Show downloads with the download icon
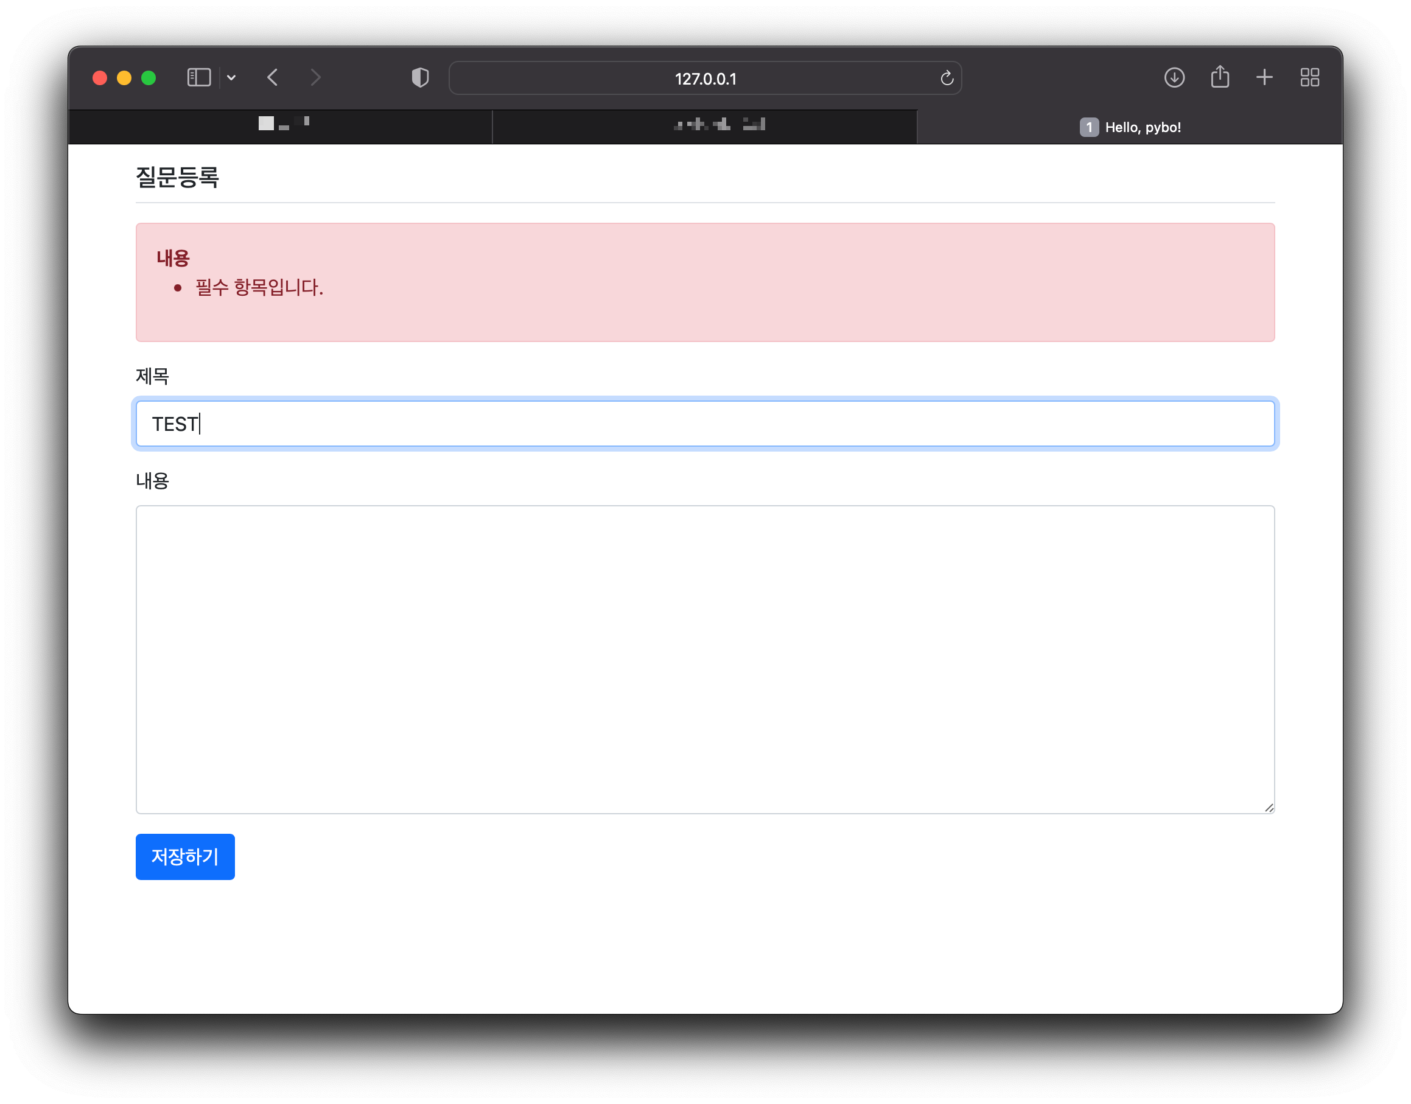This screenshot has height=1104, width=1411. click(x=1174, y=77)
